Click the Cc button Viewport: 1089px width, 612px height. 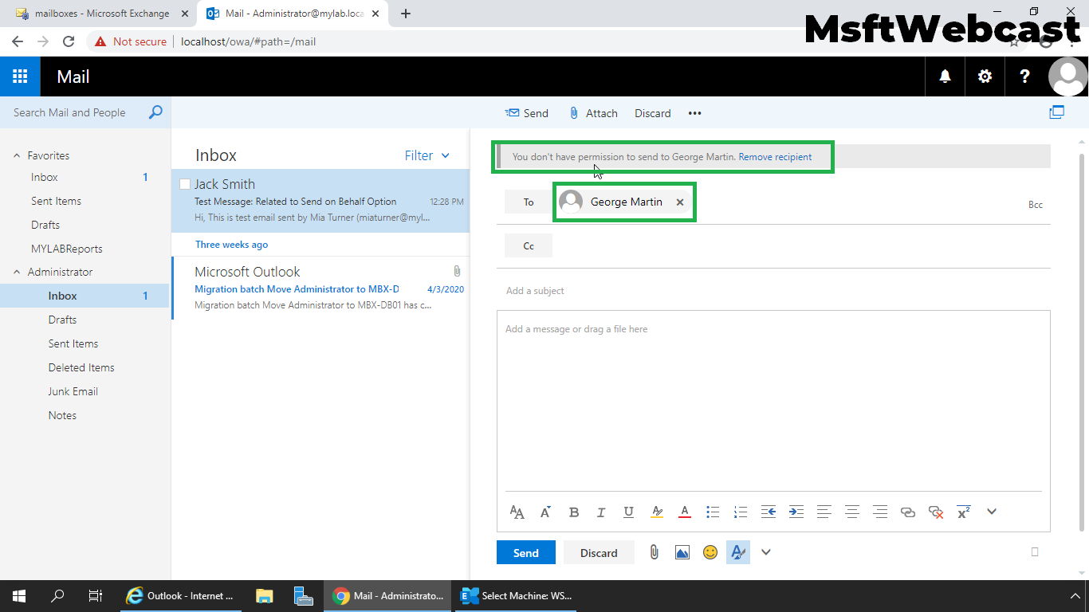click(x=529, y=245)
